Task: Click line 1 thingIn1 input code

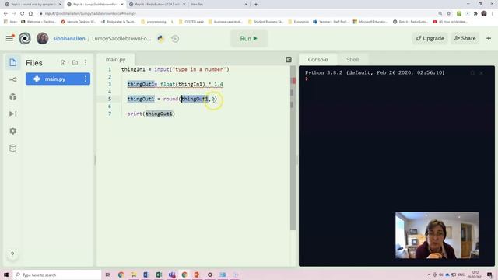Action: [175, 69]
